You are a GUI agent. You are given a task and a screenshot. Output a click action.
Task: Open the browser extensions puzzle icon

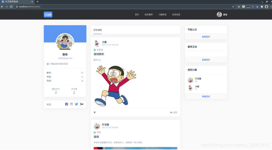click(262, 7)
